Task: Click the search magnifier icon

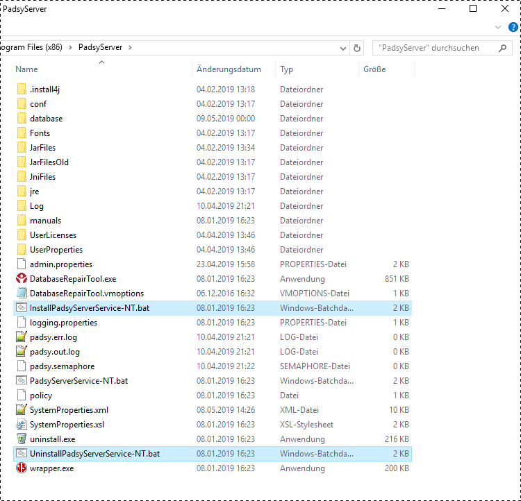Action: 502,48
